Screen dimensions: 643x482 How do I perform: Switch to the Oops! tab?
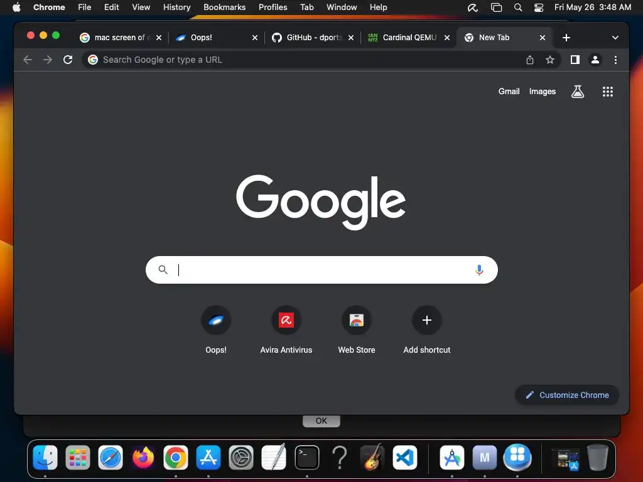coord(212,38)
